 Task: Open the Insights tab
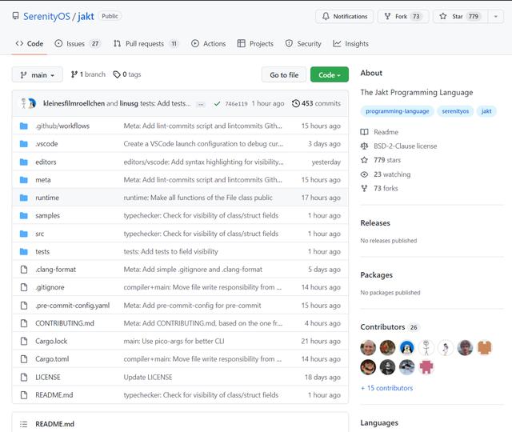[350, 44]
